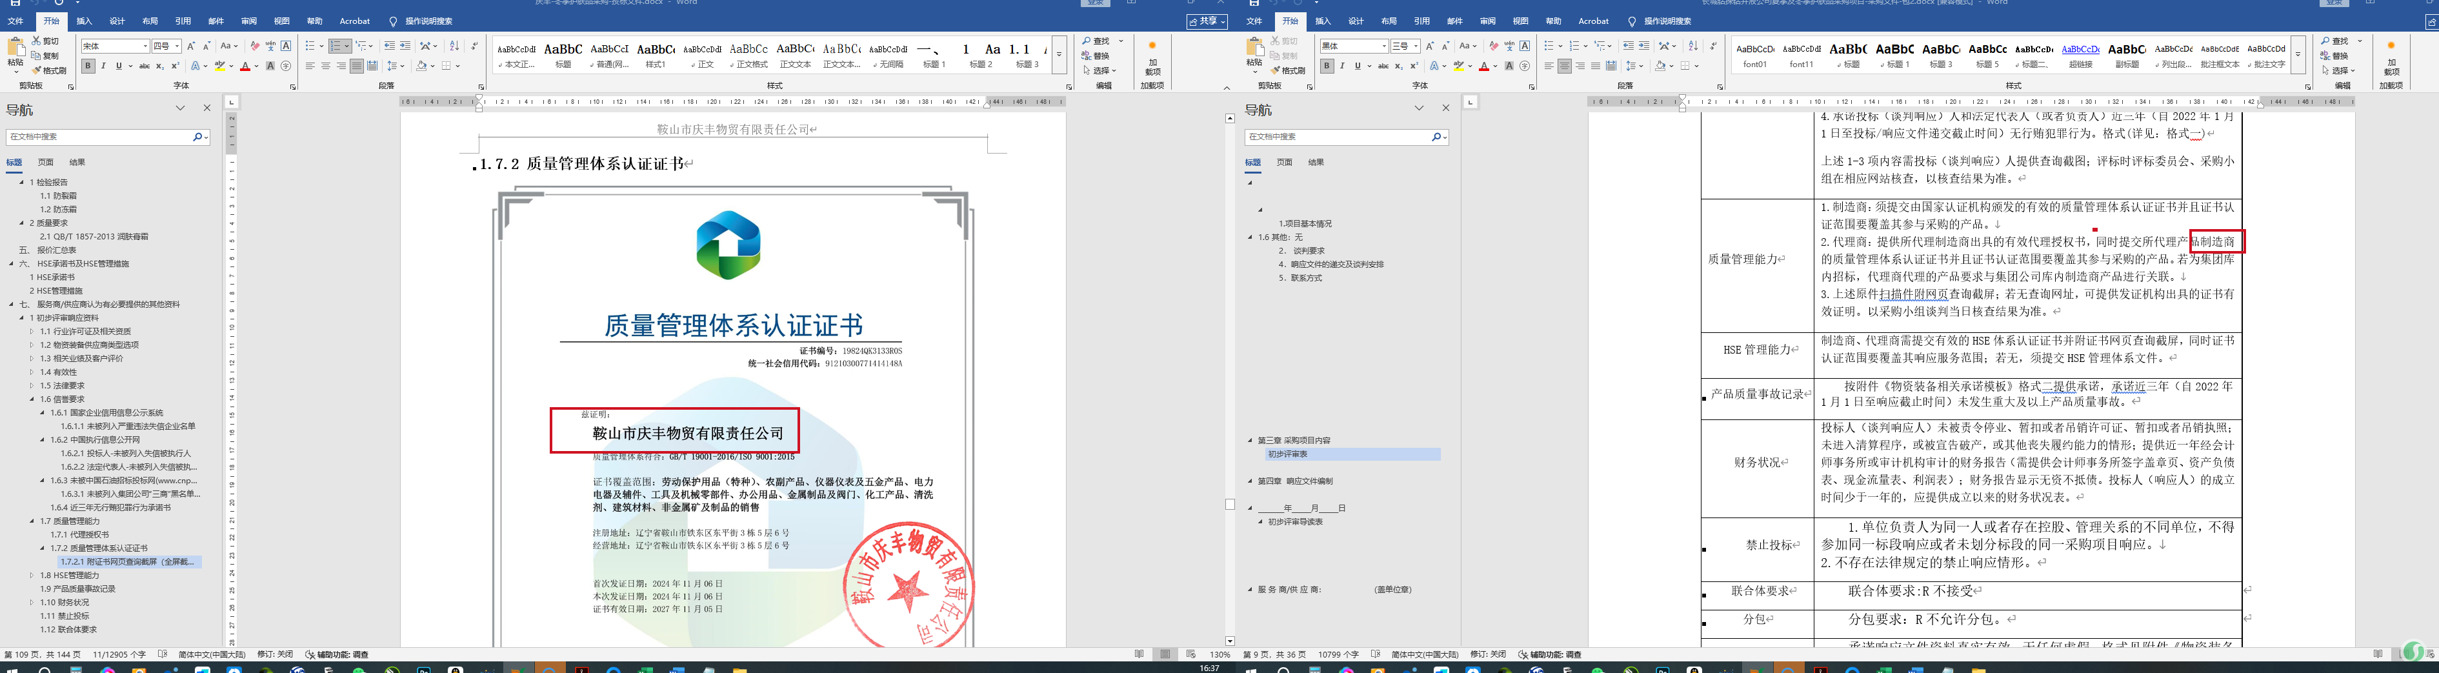The width and height of the screenshot is (2439, 673).
Task: Click the search box in right navigation pane
Action: click(x=1338, y=137)
